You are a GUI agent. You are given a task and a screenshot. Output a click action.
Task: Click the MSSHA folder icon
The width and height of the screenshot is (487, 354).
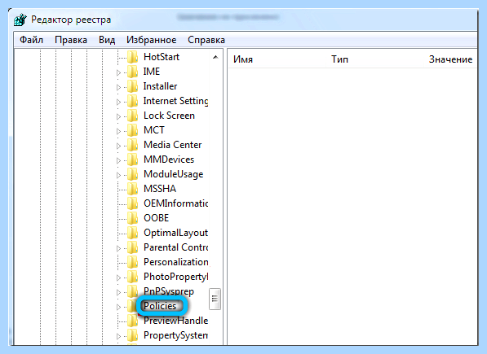(133, 189)
